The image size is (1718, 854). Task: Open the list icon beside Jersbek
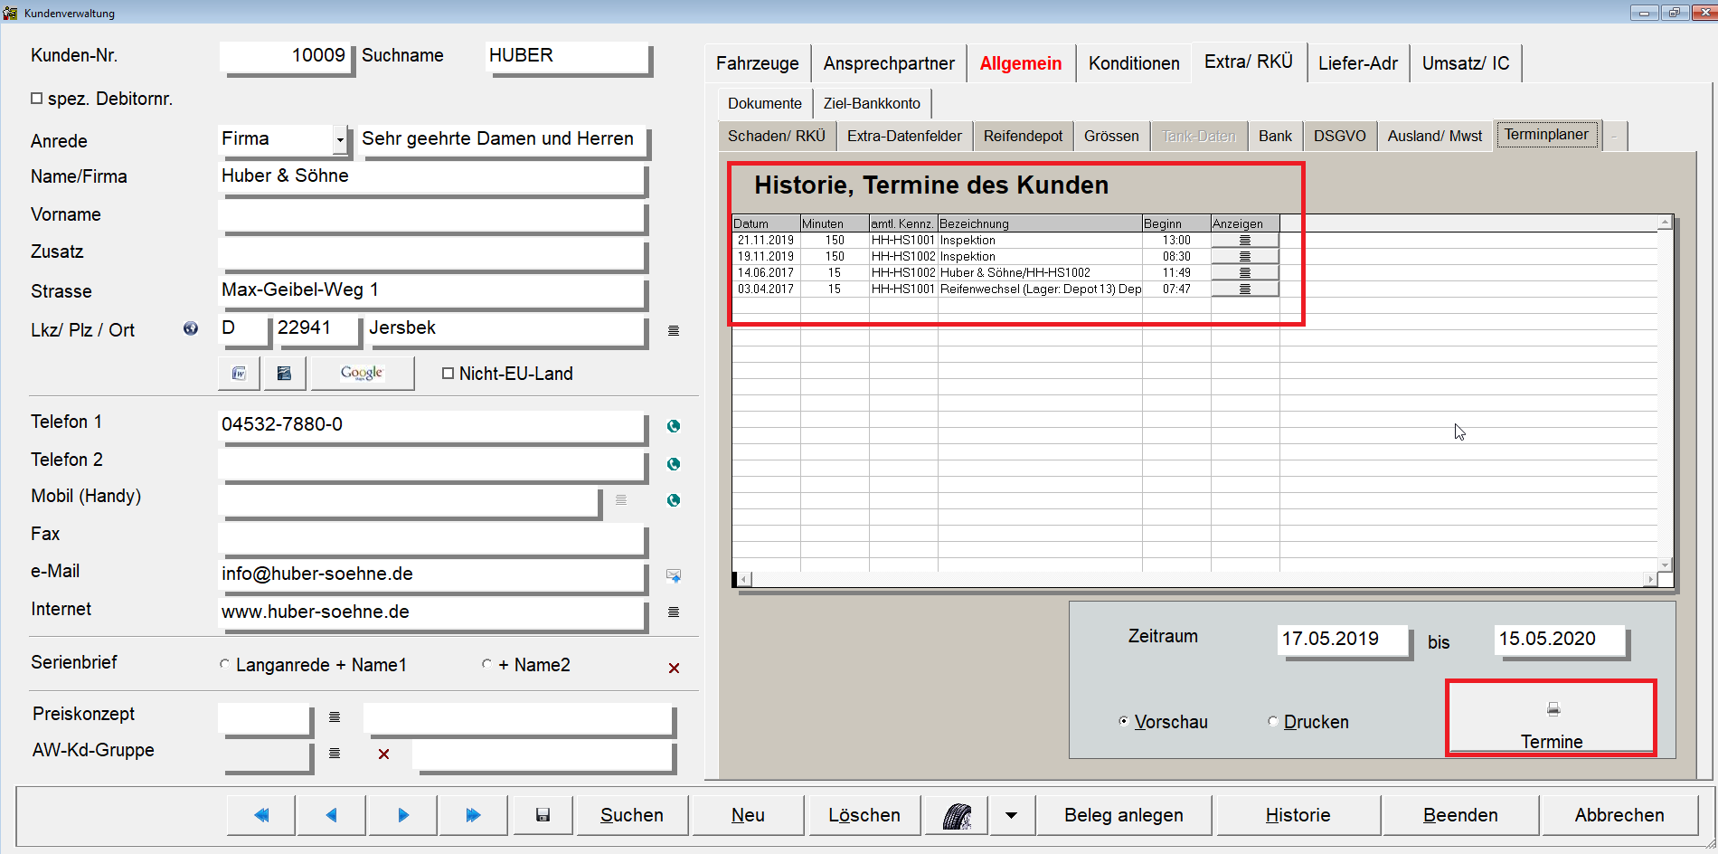coord(674,330)
